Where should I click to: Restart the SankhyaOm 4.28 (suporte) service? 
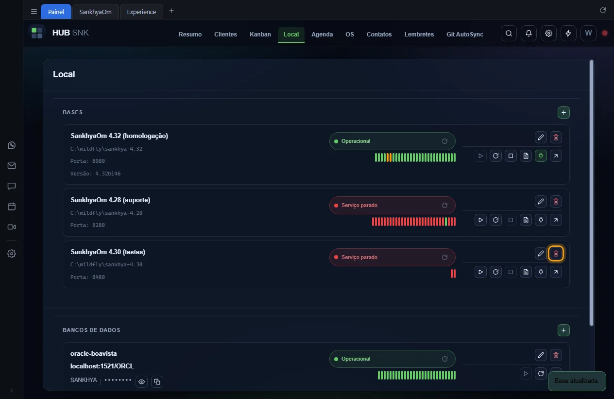[x=495, y=220]
